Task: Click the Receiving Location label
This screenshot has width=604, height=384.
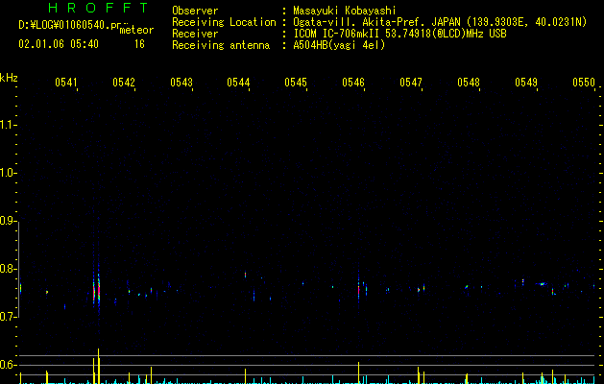Action: 224,22
